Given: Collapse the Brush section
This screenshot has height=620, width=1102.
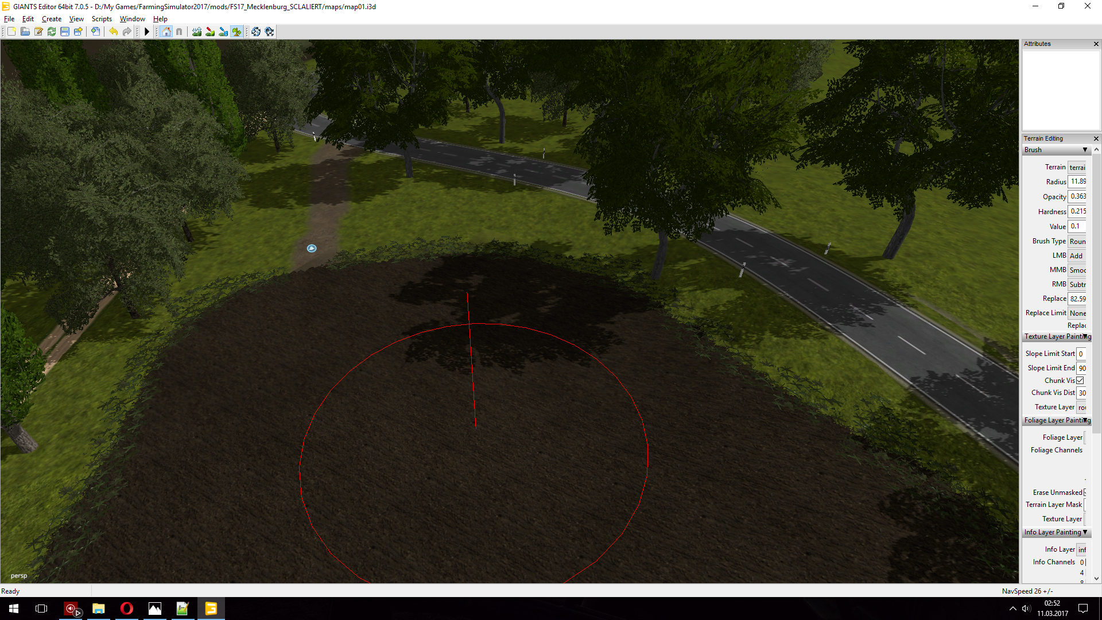Looking at the screenshot, I should (1085, 150).
